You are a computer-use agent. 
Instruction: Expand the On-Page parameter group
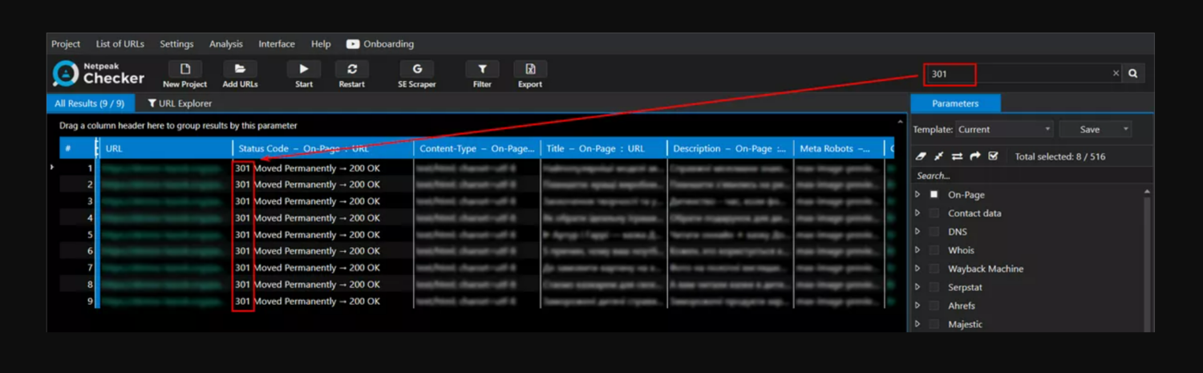tap(917, 194)
